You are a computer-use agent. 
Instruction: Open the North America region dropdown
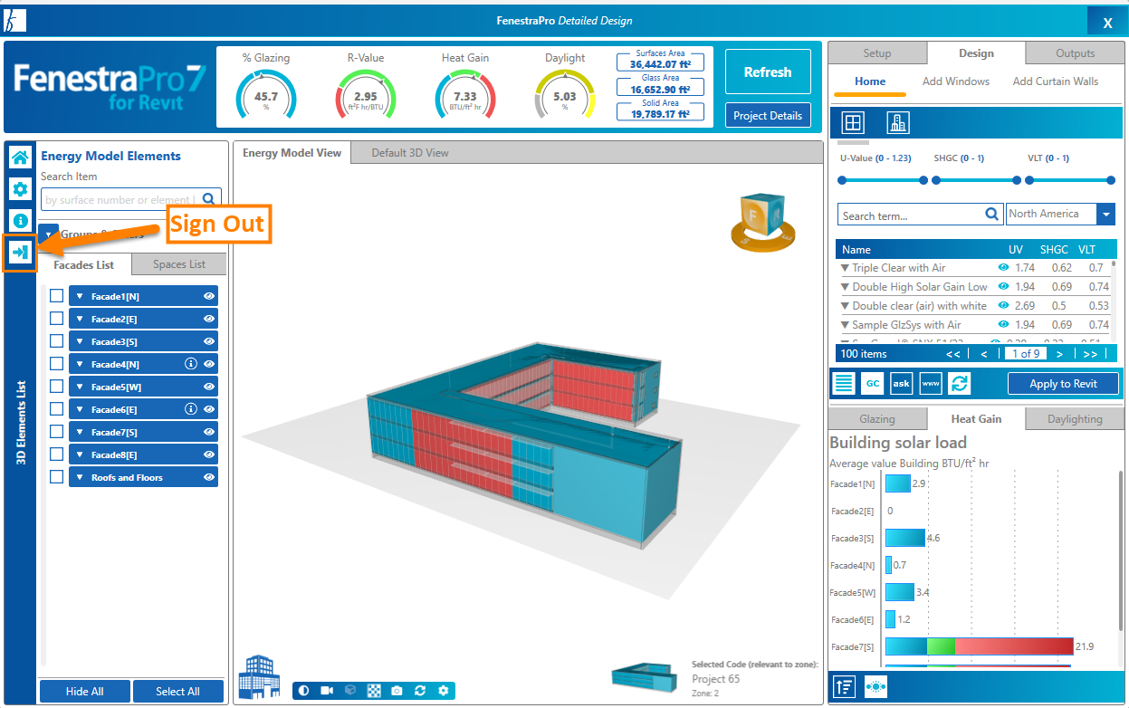pos(1106,215)
